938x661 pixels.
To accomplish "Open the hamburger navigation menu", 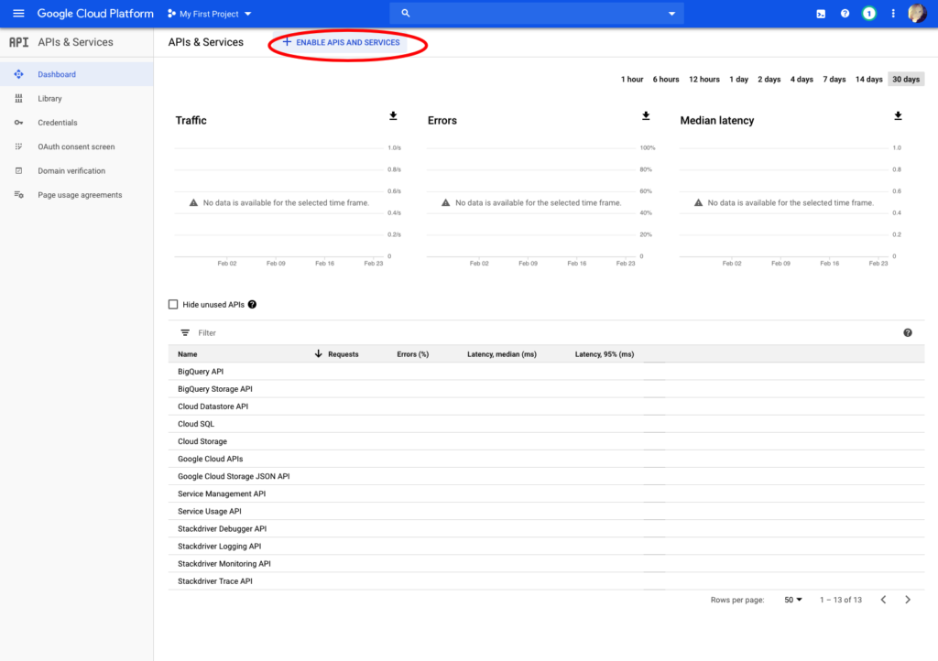I will pos(18,13).
